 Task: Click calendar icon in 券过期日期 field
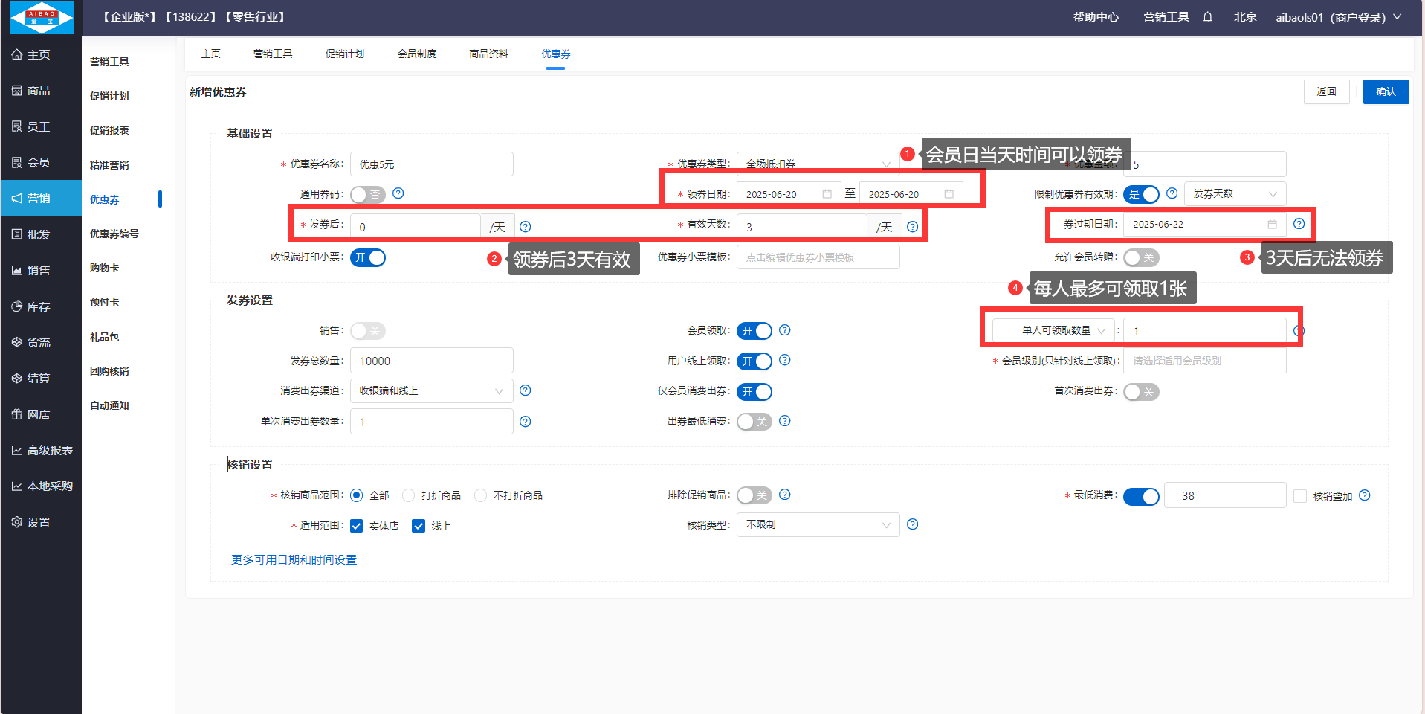coord(1272,225)
